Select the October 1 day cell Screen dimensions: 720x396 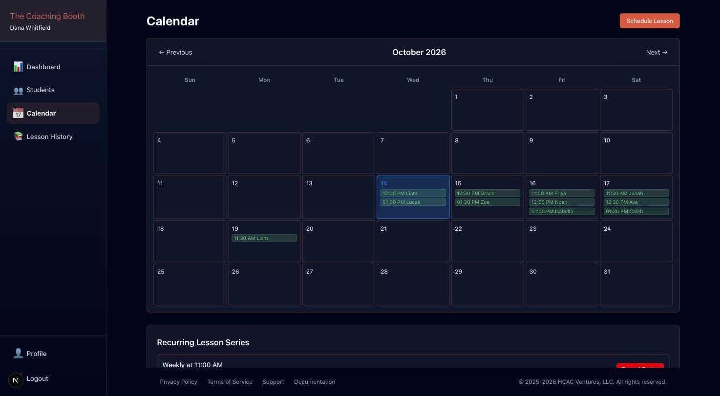487,110
